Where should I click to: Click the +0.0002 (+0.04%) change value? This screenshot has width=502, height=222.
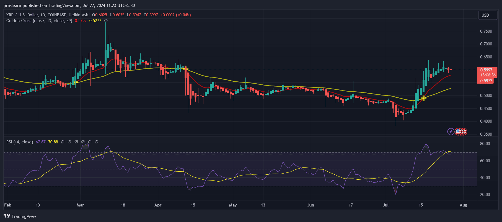click(176, 15)
